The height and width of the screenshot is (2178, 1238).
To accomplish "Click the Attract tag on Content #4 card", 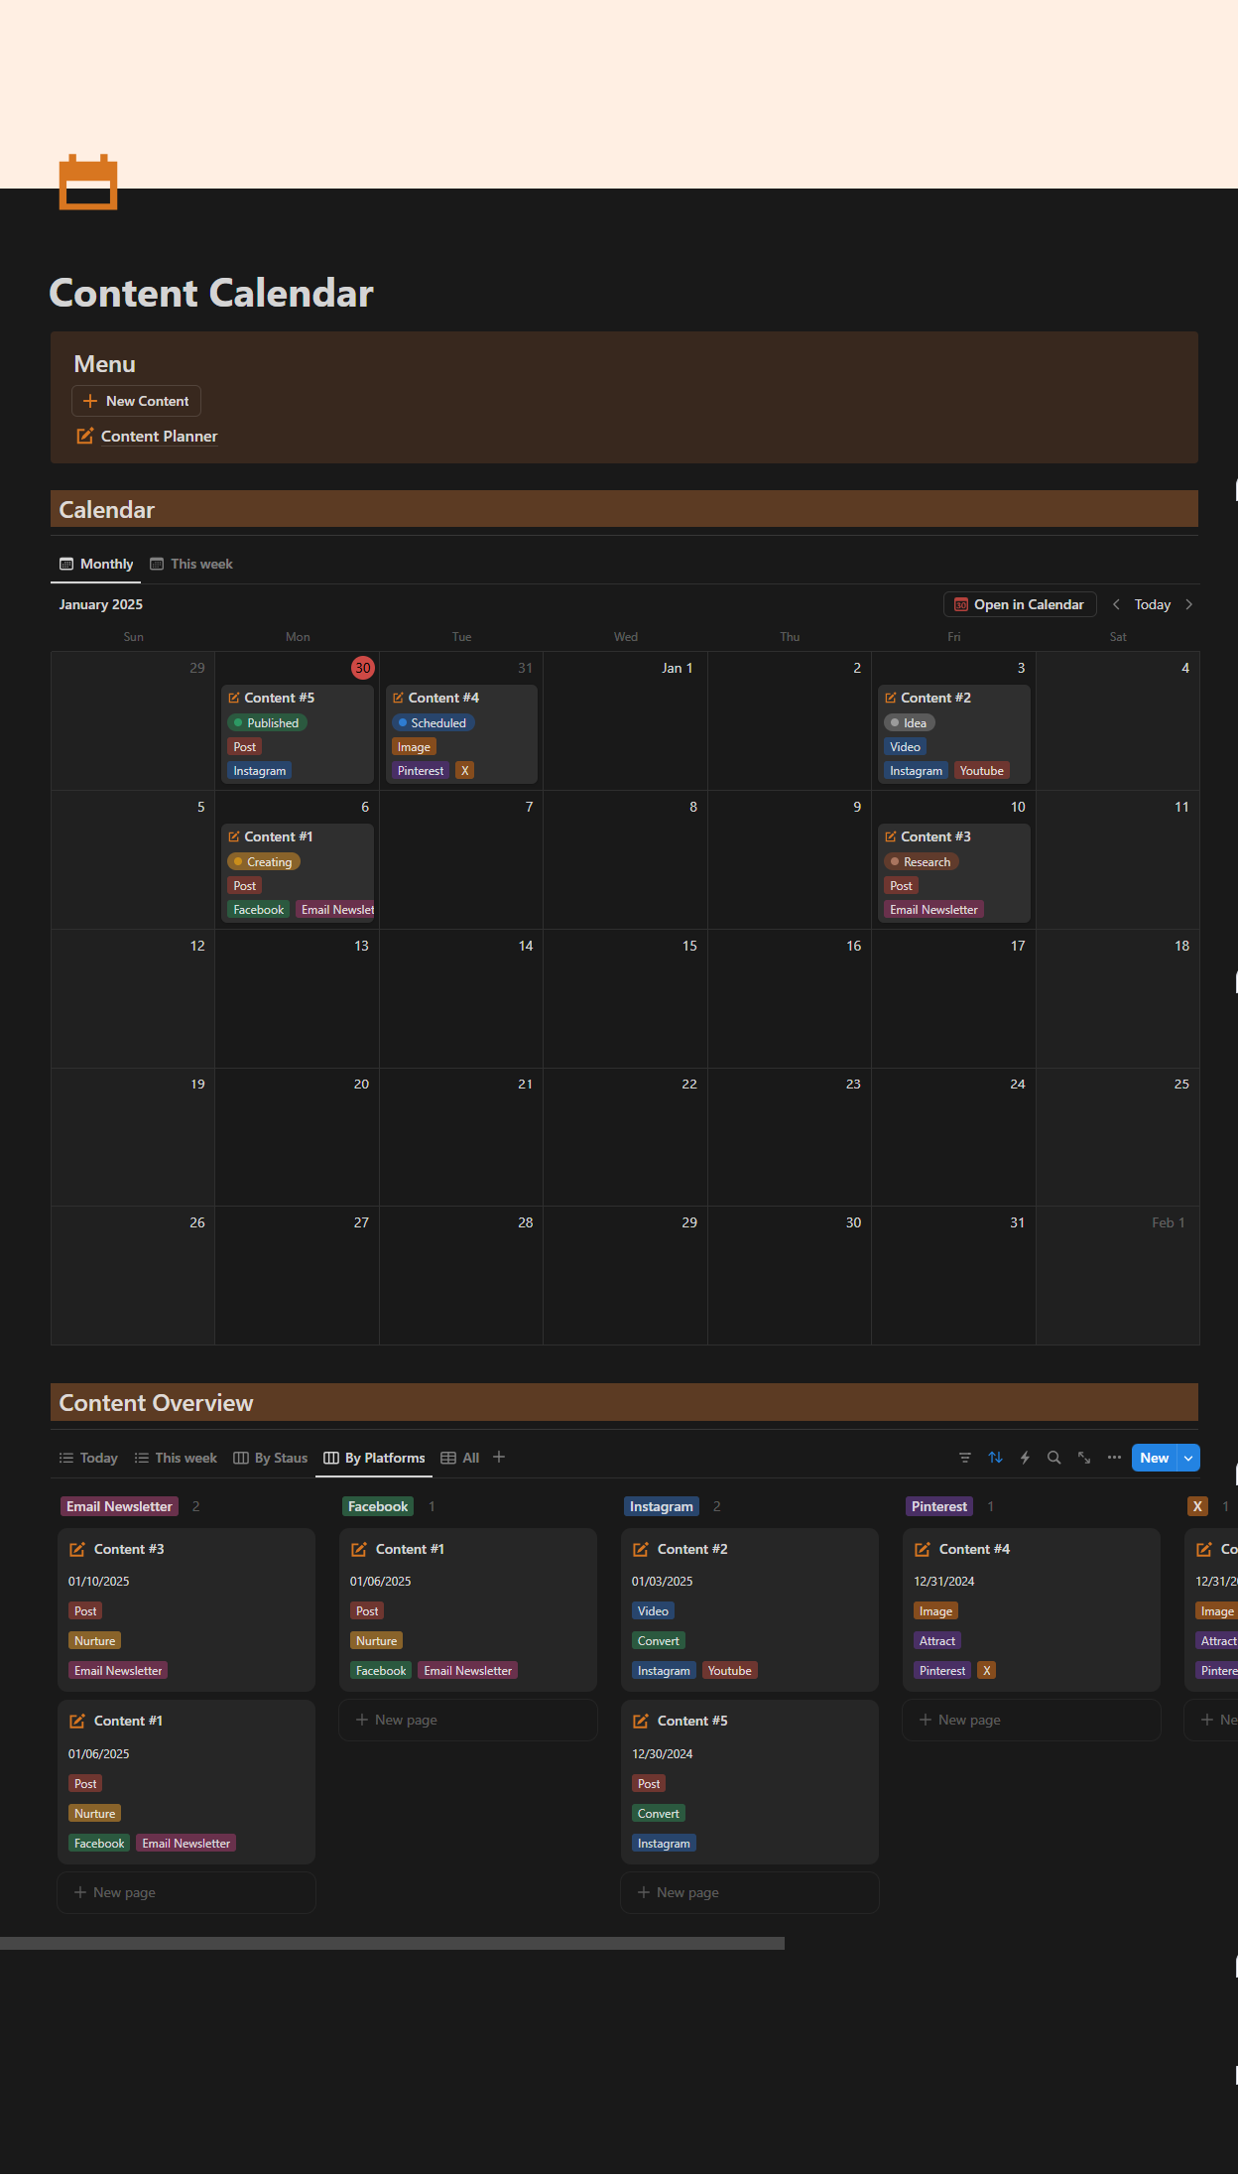I will [936, 1641].
